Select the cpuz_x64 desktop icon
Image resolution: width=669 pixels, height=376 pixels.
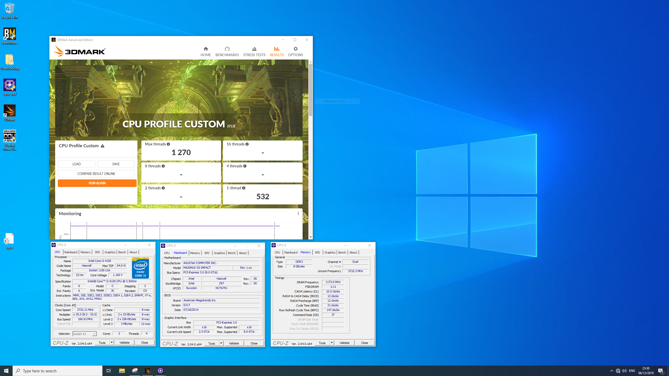[x=10, y=87]
